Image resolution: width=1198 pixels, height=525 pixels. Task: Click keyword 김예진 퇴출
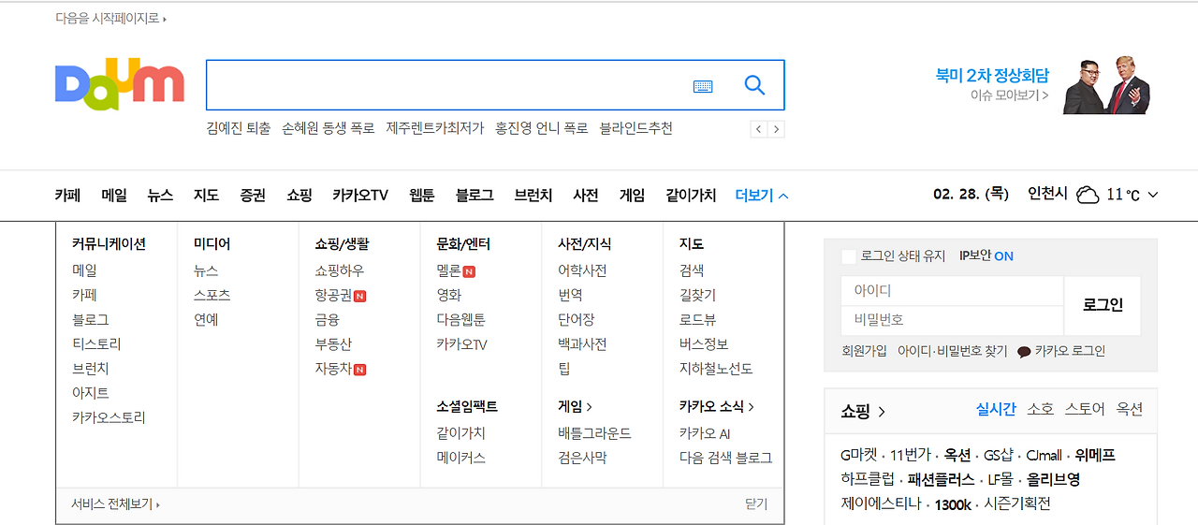point(239,128)
